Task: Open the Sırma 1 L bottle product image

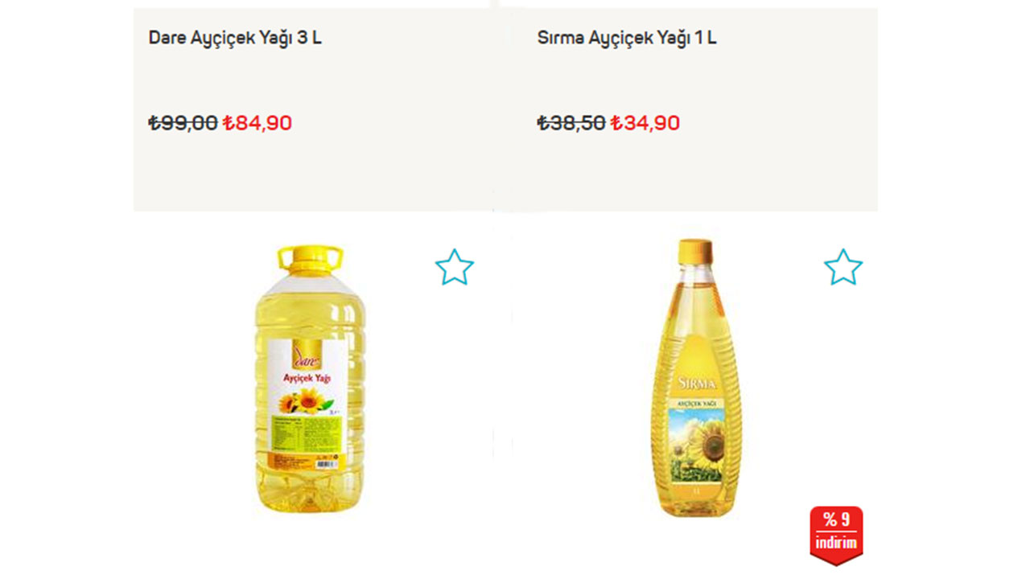Action: click(695, 379)
